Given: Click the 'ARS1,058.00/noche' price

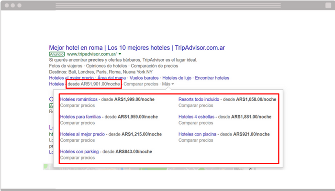Looking at the screenshot, I should [x=256, y=99].
